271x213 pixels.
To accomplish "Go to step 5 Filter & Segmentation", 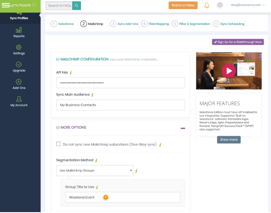I will (191, 24).
